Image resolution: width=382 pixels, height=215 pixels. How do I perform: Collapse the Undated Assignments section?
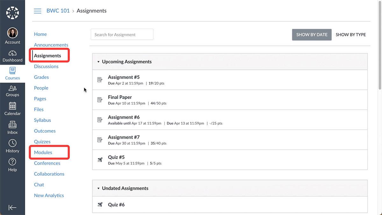click(x=98, y=188)
